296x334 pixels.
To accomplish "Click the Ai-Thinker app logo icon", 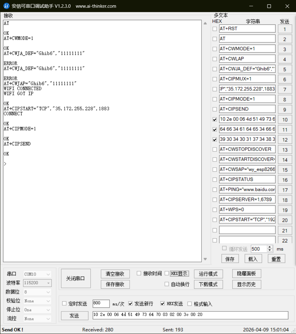I will point(6,6).
